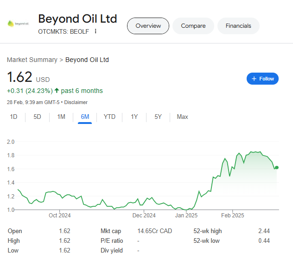293x259 pixels.
Task: Click the Oct 2024 axis label
Action: pos(60,216)
